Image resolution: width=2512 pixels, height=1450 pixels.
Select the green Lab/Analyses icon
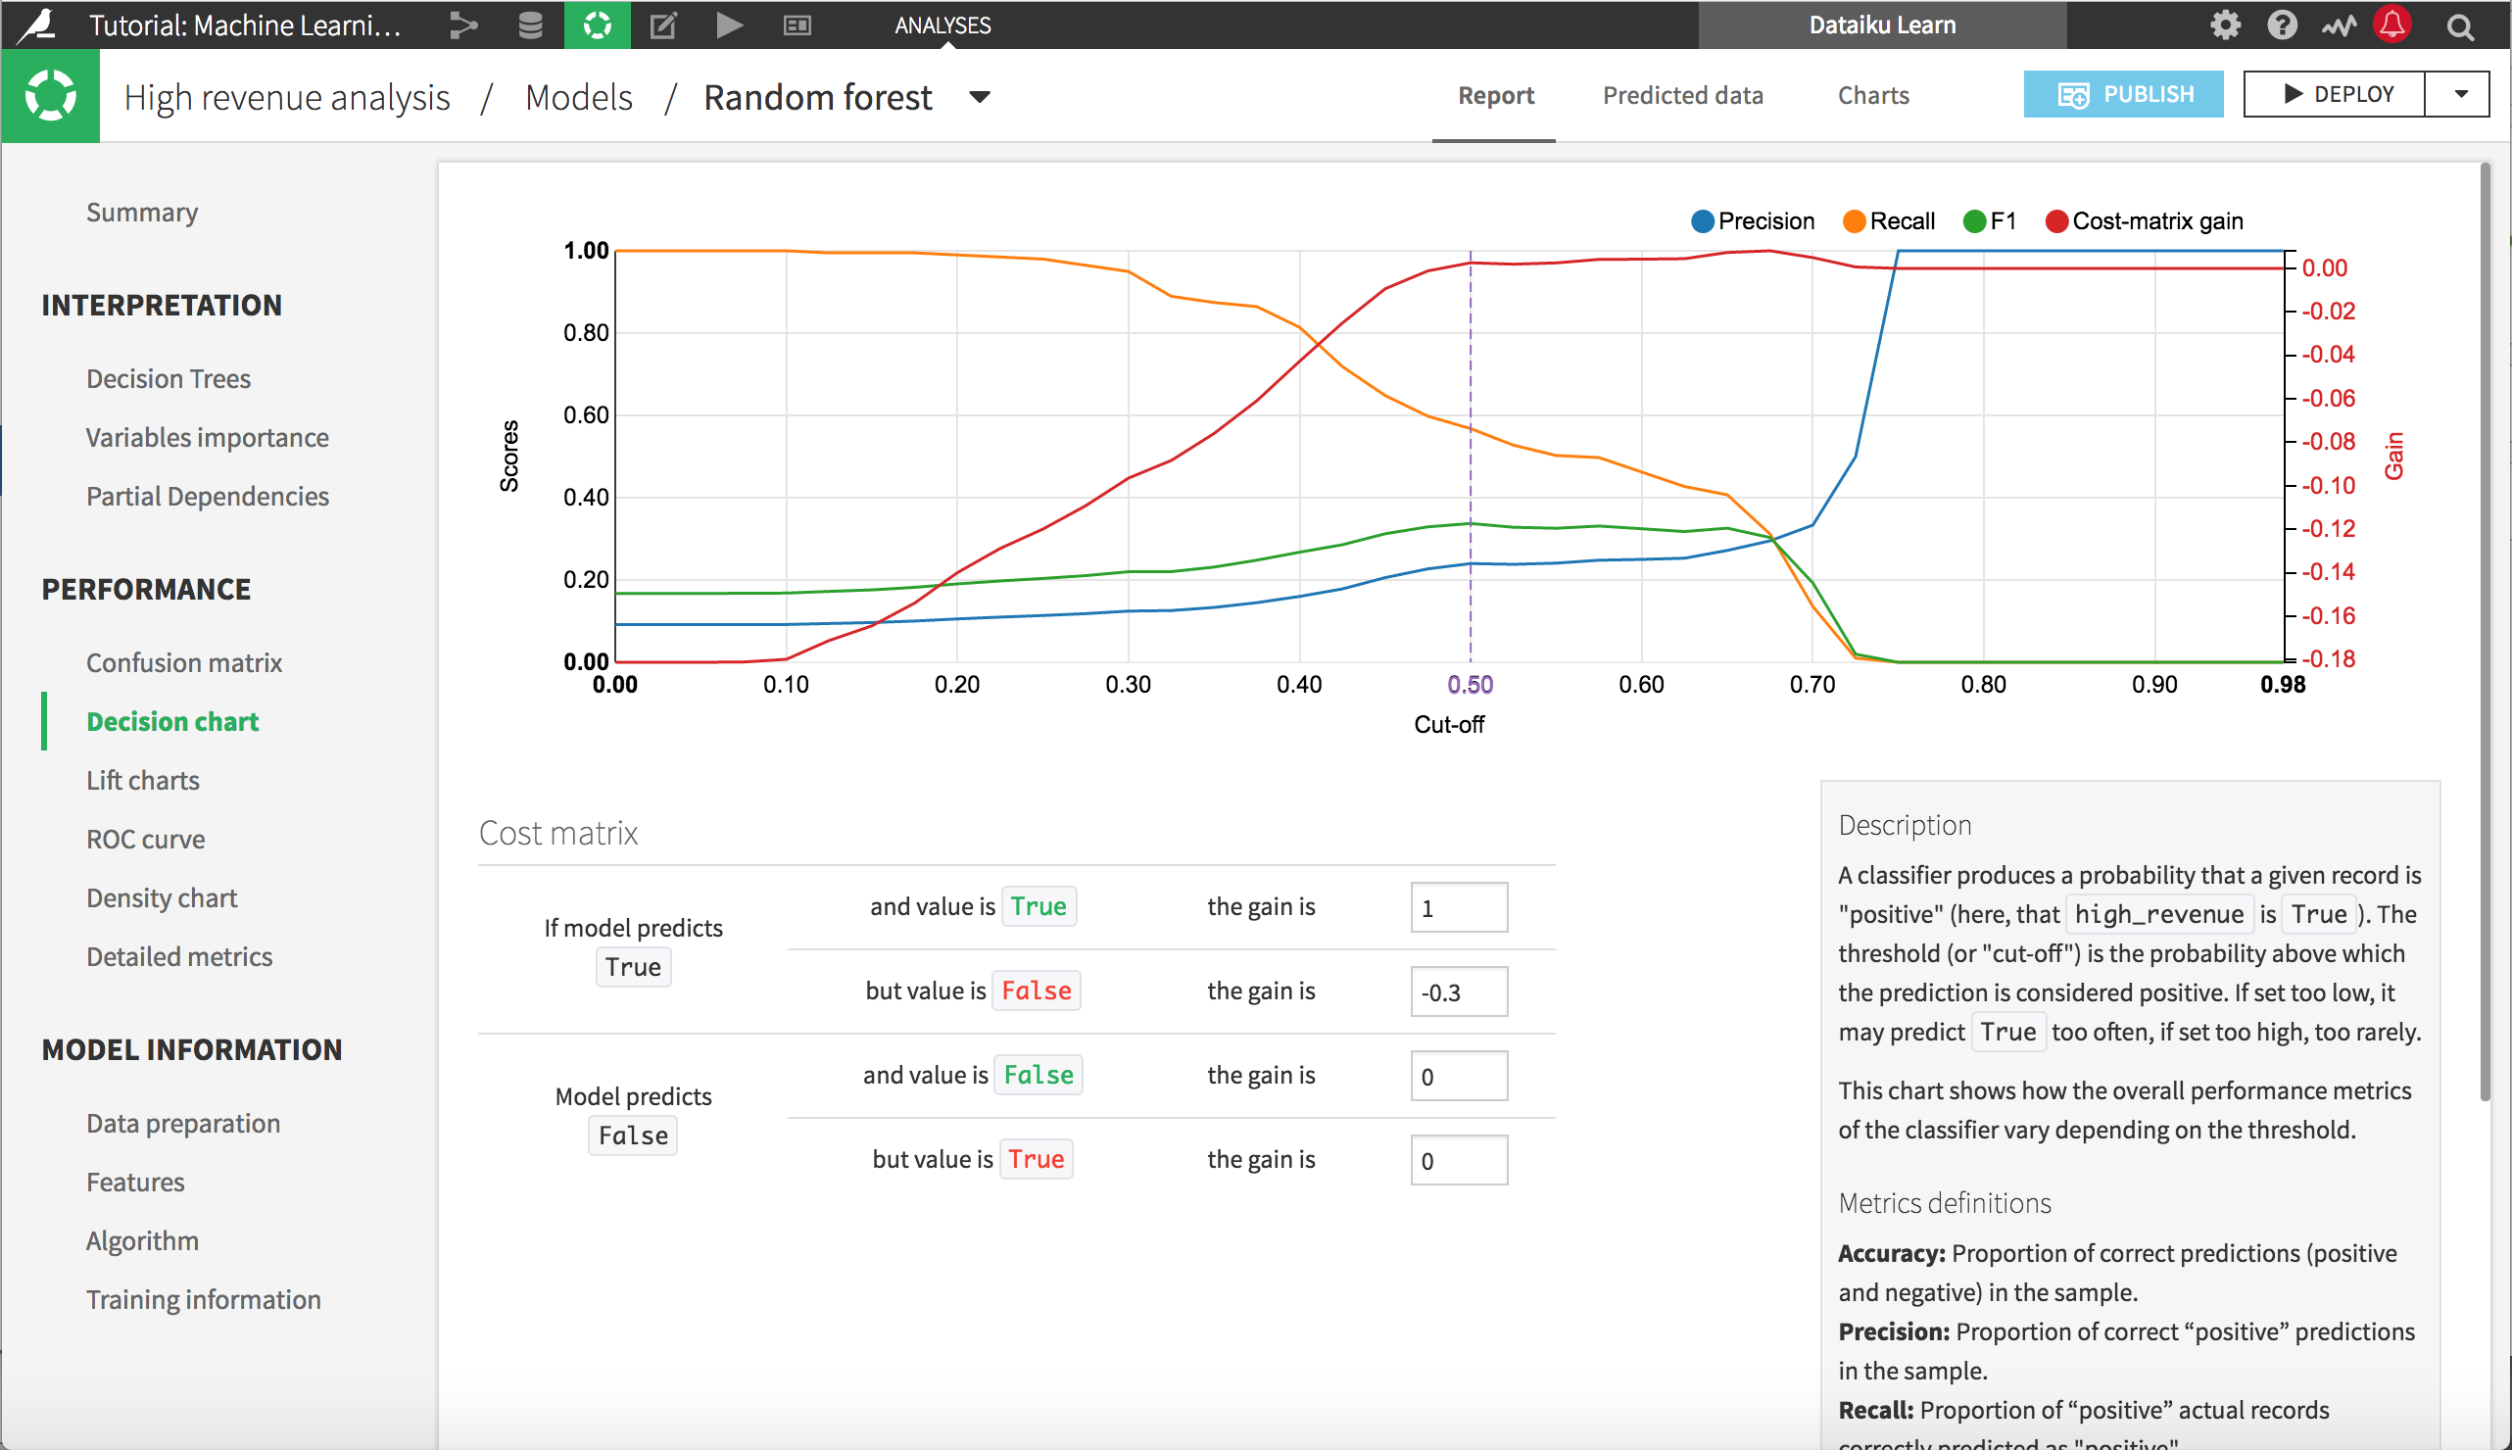pyautogui.click(x=597, y=24)
